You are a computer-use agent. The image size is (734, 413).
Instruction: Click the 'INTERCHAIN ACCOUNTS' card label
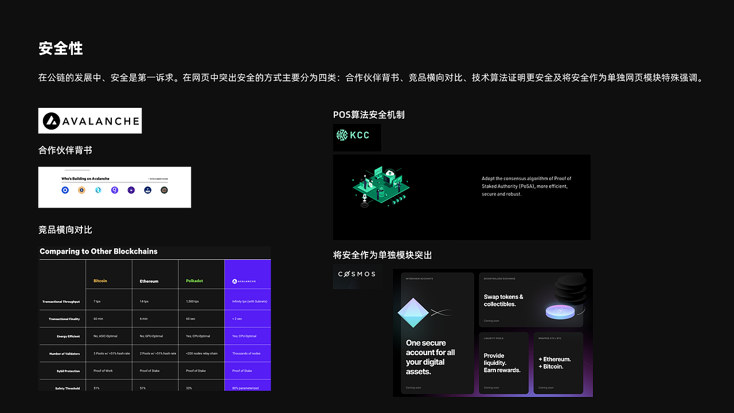click(x=420, y=279)
